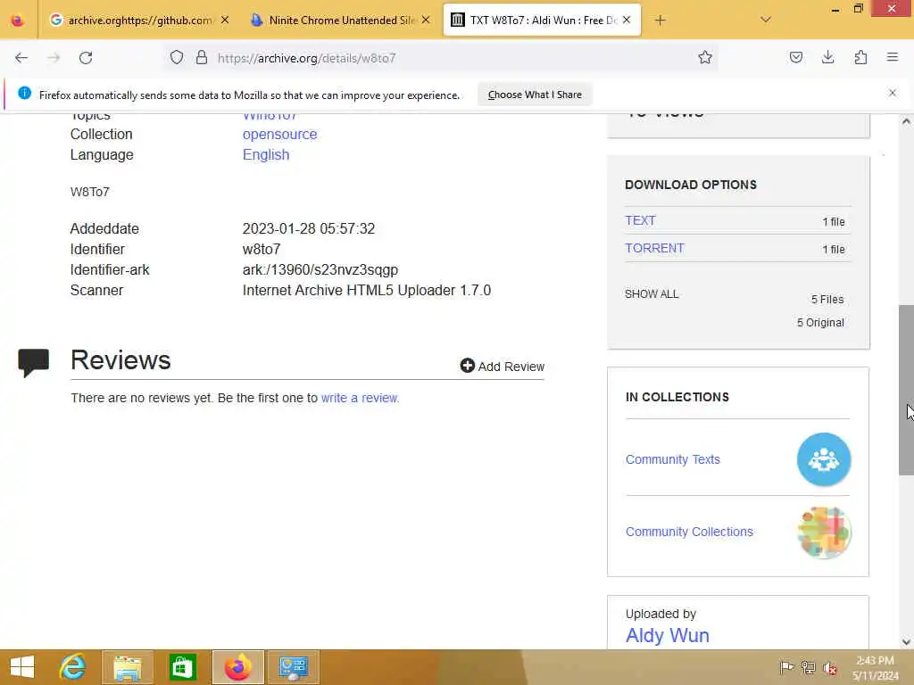This screenshot has height=685, width=914.
Task: Close the Google search tab
Action: pos(225,21)
